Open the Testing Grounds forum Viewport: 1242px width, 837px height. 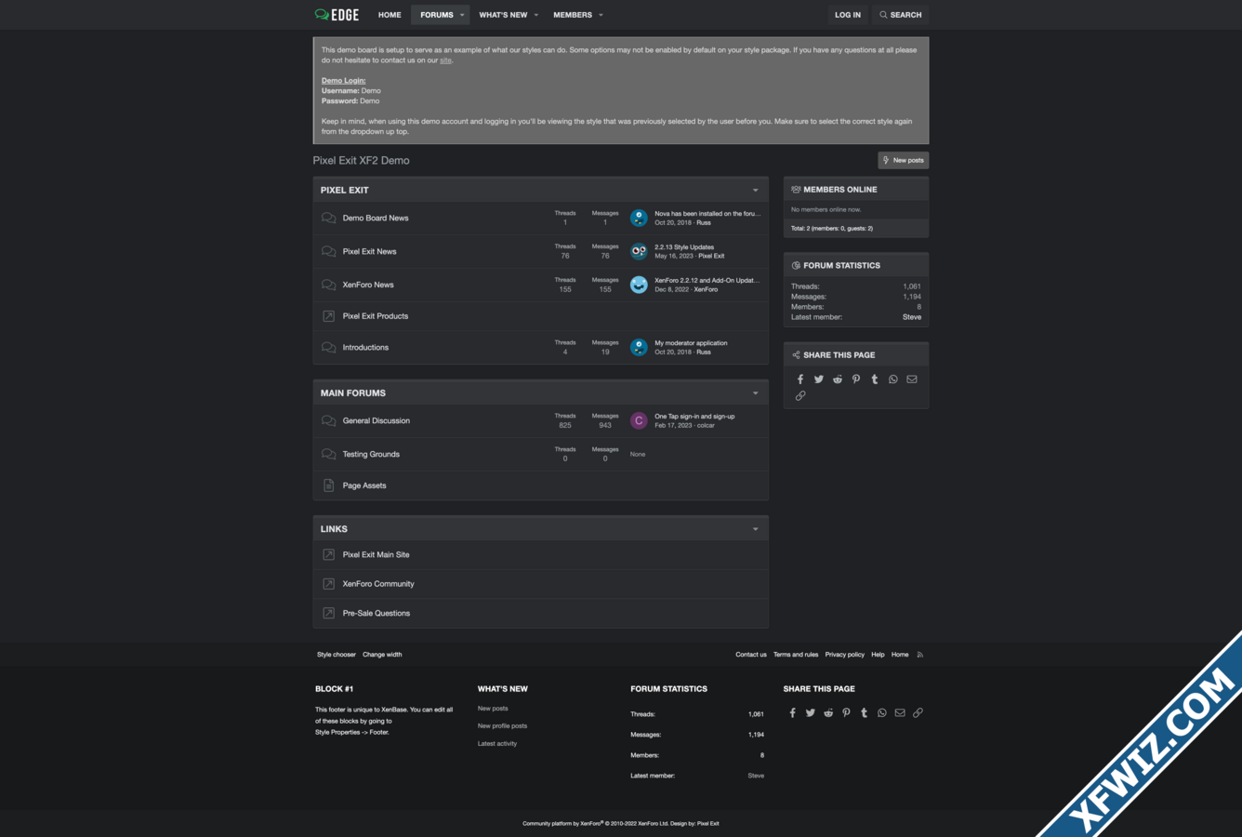(x=371, y=454)
